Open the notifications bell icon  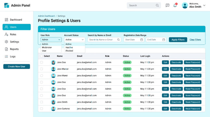pyautogui.click(x=175, y=5)
